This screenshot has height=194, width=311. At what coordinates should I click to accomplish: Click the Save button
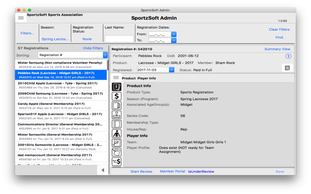click(x=280, y=171)
